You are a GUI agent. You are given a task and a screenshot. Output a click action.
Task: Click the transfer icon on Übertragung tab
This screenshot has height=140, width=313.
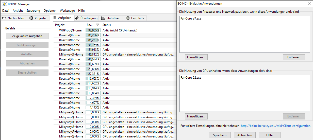tap(77, 18)
